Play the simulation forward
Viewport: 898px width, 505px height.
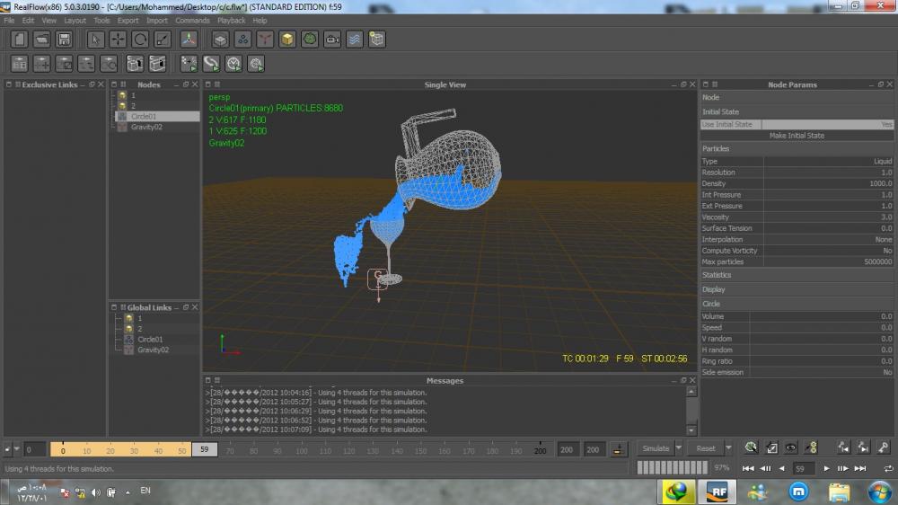point(826,469)
